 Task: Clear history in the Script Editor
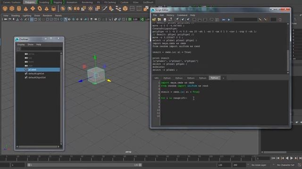(x=177, y=20)
